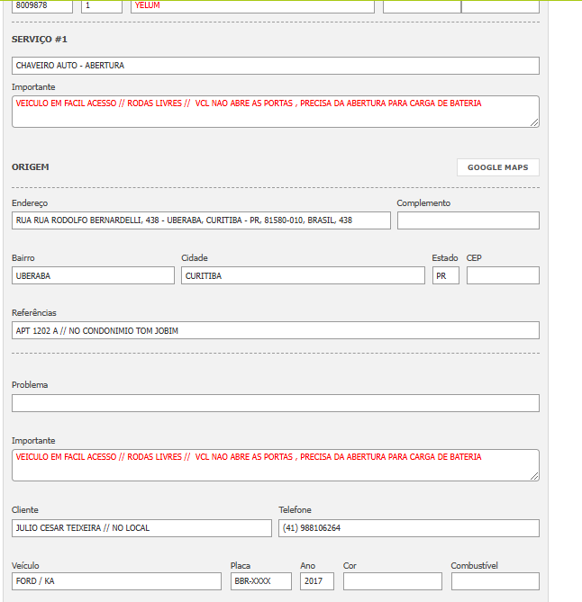
Task: Focus the empty CEP field
Action: [503, 275]
